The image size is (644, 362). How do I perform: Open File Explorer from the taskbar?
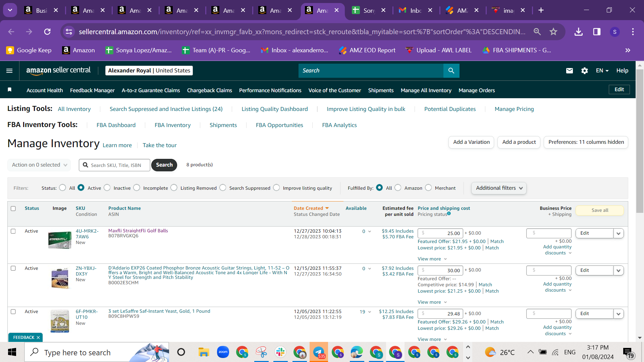tap(204, 352)
